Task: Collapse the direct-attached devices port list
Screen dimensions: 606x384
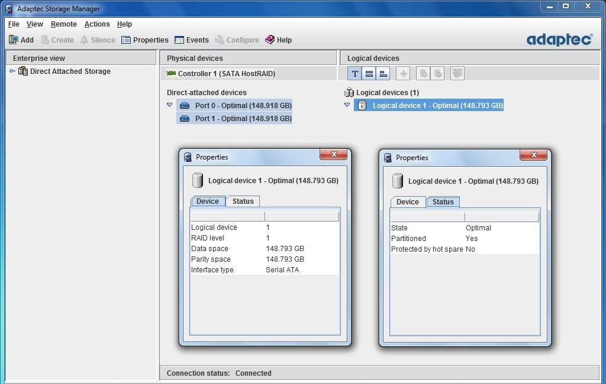Action: (170, 105)
